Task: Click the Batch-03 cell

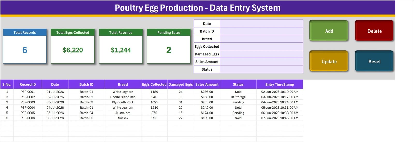Action: [x=86, y=102]
